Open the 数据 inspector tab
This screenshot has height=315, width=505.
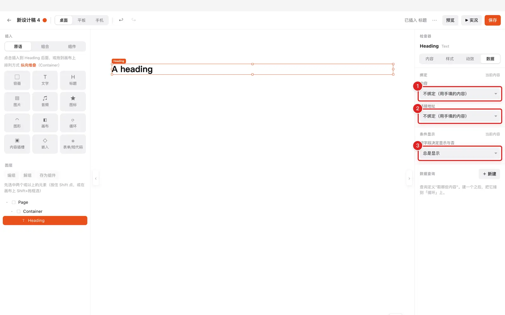click(490, 59)
